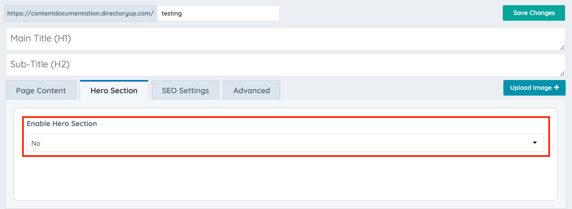Click the Upload Image plus icon
This screenshot has height=209, width=572.
(557, 88)
